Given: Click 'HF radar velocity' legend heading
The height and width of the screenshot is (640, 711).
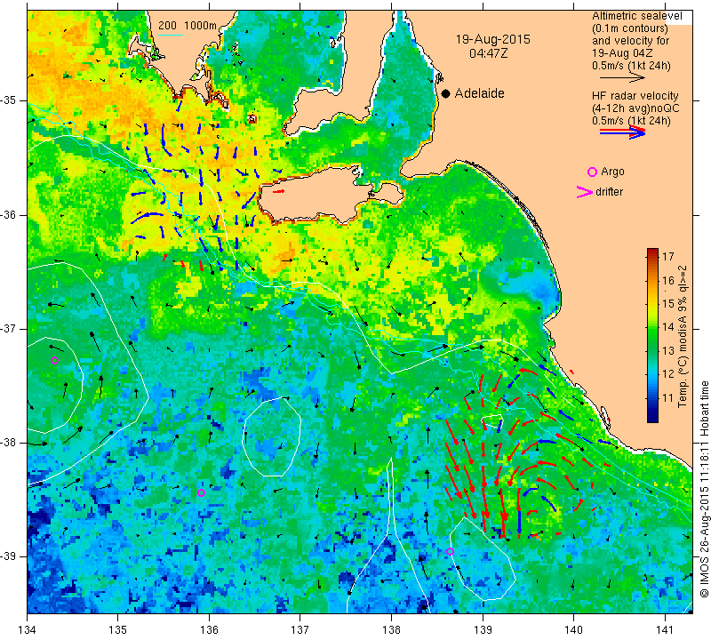Looking at the screenshot, I should coord(635,96).
